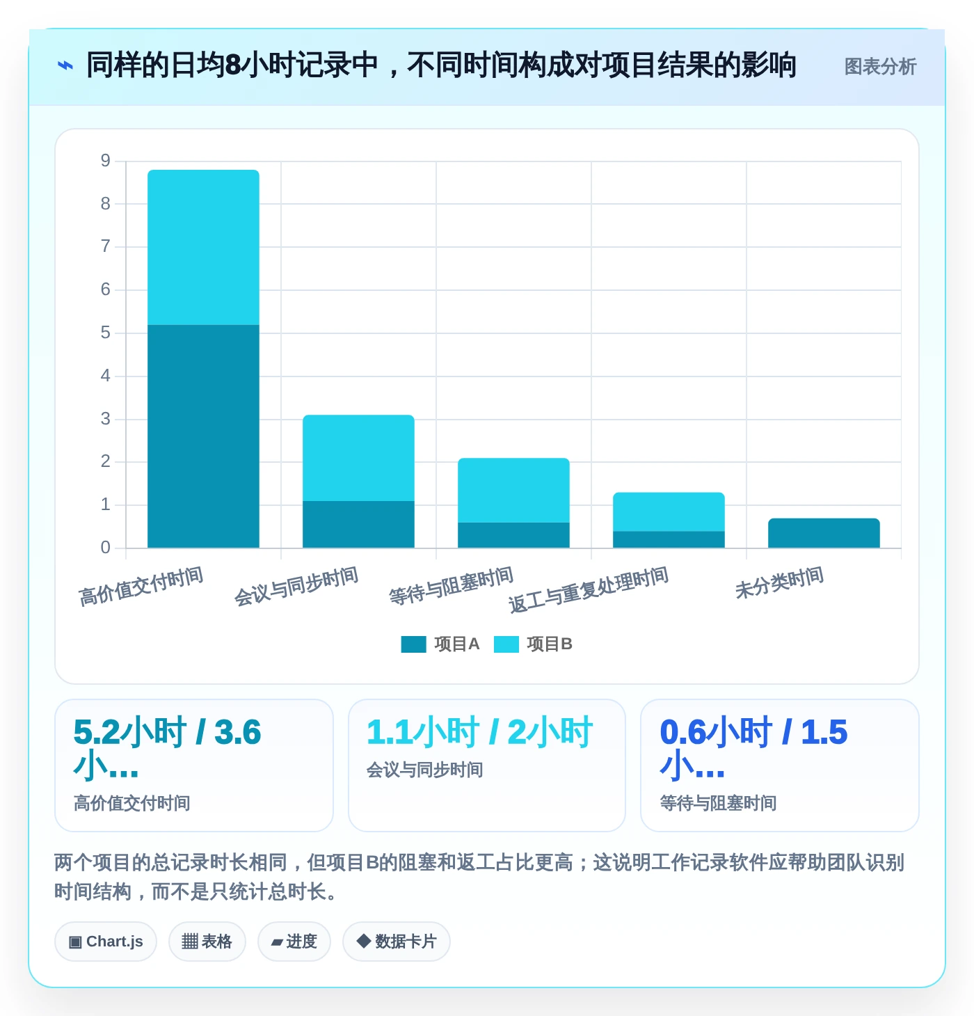The width and height of the screenshot is (974, 1016).
Task: Click the lightning bolt icon in header
Action: click(x=65, y=66)
